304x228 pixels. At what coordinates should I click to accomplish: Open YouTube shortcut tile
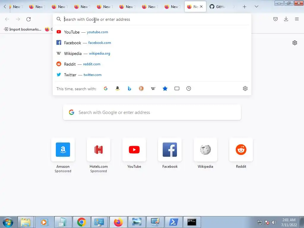[134, 150]
